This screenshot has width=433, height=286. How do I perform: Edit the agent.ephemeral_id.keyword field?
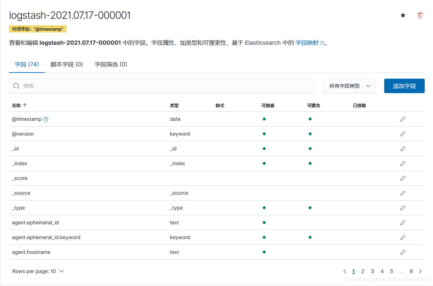(403, 237)
